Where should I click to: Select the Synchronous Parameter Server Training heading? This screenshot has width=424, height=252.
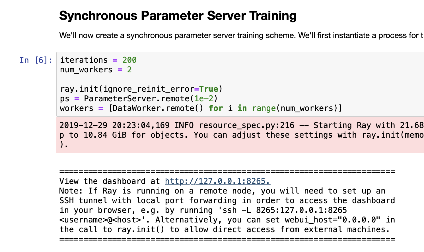(178, 16)
